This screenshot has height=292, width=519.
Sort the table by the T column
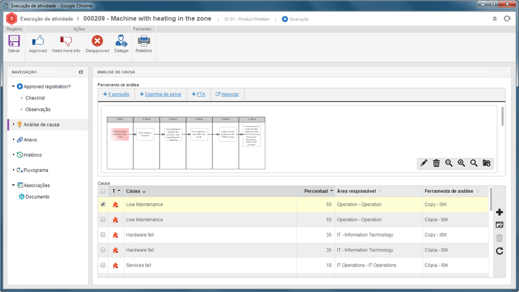(116, 192)
